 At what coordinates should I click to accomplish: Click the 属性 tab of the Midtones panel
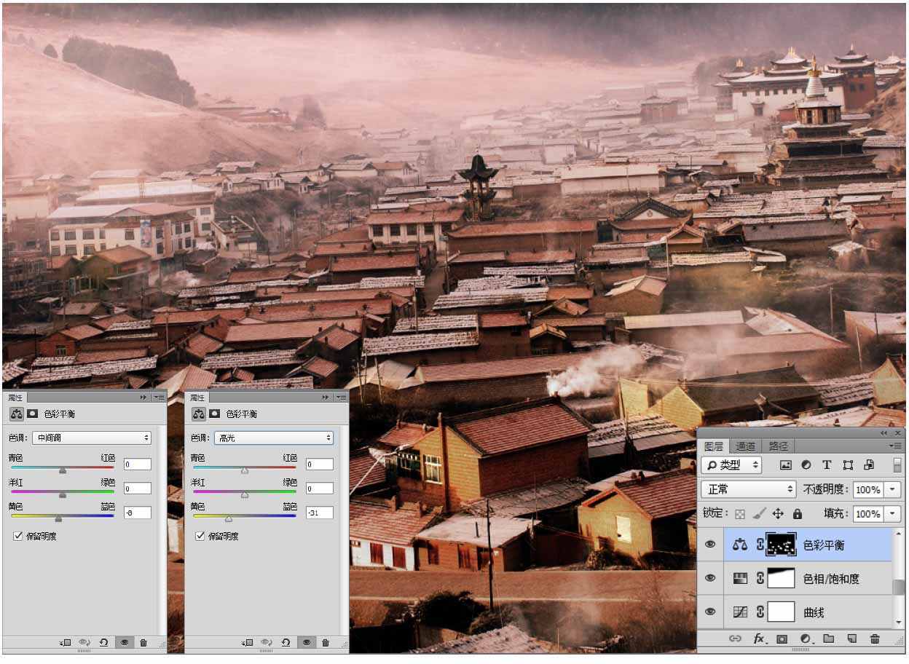[15, 398]
